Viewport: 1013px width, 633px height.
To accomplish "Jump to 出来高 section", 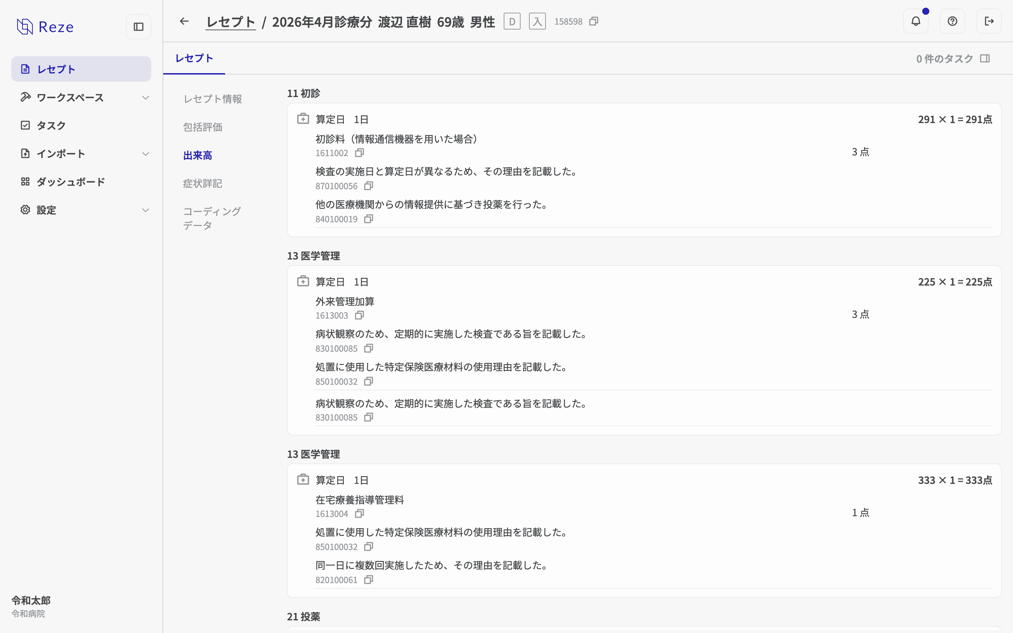I will click(198, 155).
